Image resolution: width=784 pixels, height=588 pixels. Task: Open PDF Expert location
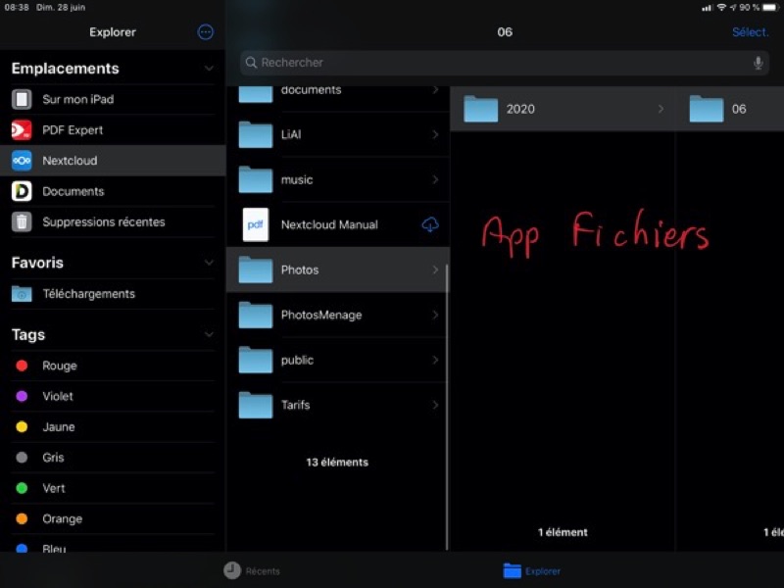point(72,130)
